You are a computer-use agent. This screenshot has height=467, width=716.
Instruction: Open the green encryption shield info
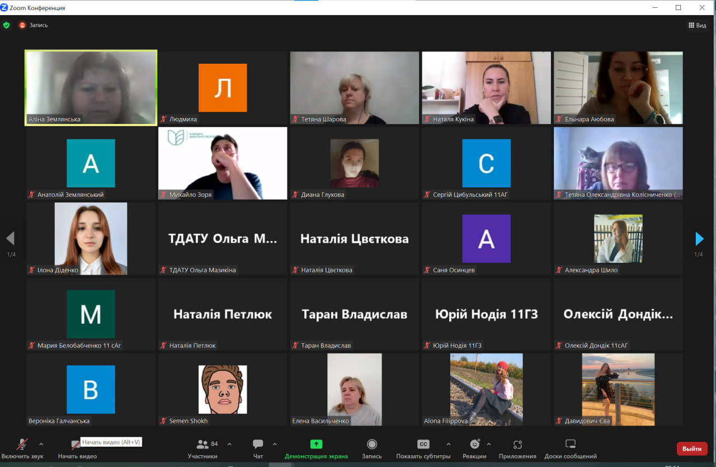click(x=6, y=25)
